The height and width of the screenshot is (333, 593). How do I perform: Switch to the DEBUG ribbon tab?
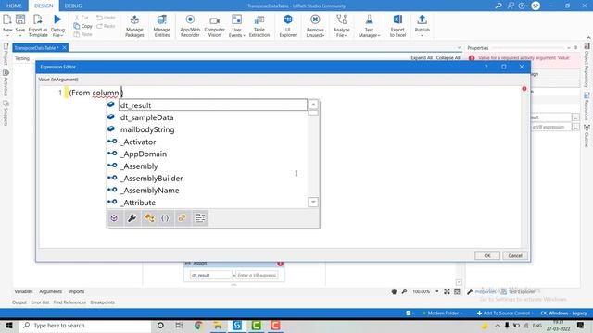point(73,6)
